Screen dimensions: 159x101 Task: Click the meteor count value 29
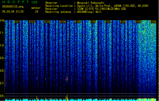click(37, 12)
